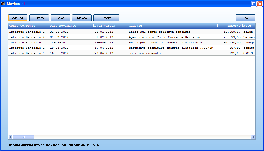Delete entry with the Elimina button
The image size is (264, 151).
click(39, 18)
